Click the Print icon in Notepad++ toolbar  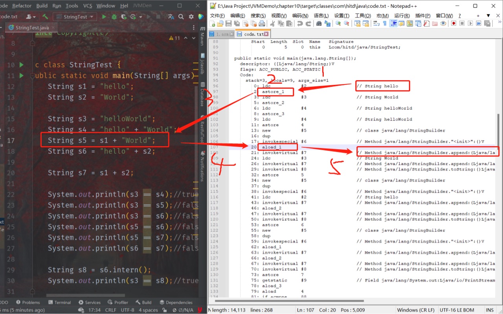pos(262,24)
